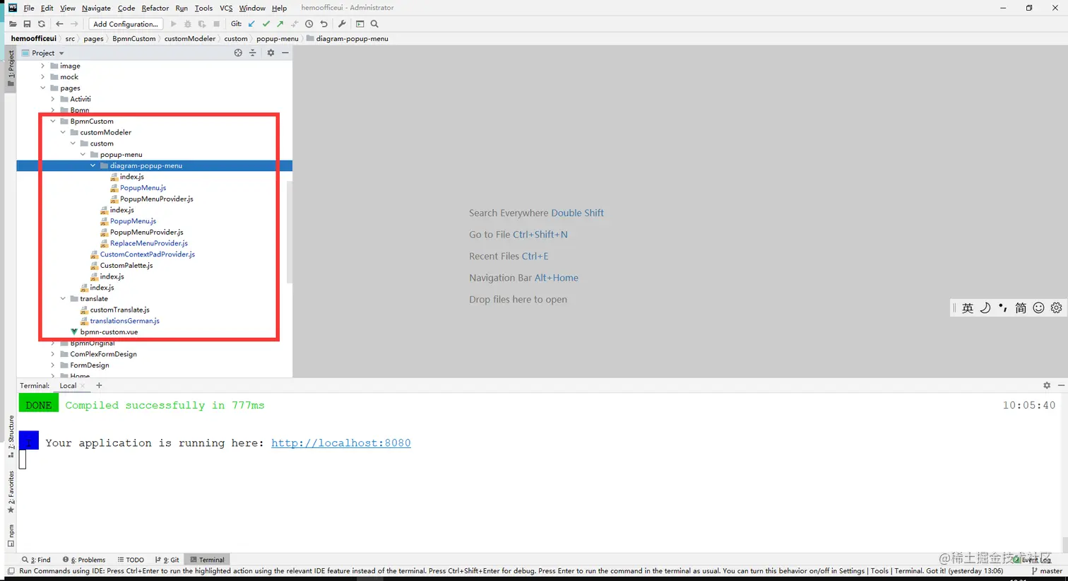Viewport: 1068px width, 581px height.
Task: Switch input language via 英 tray indicator
Action: point(968,307)
